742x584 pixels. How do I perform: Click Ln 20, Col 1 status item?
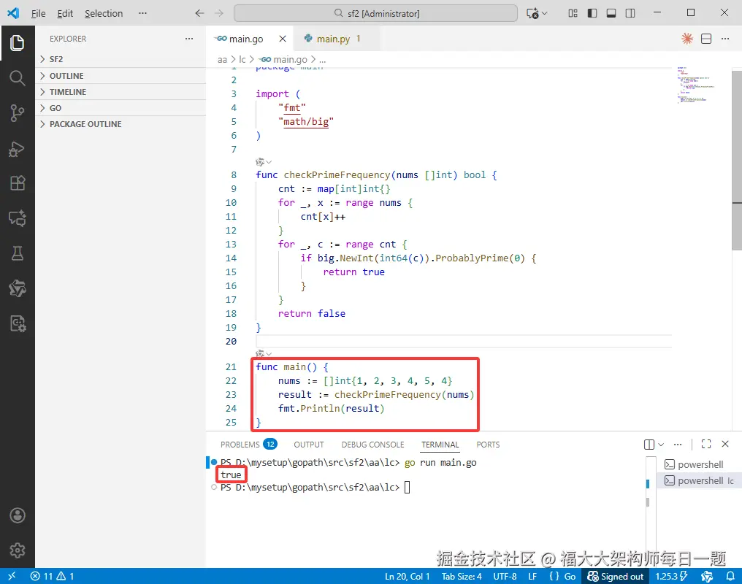tap(407, 576)
